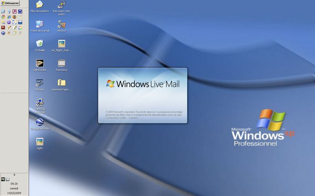This screenshot has height=196, width=315.
Task: Click the date 14/02/2009 in the tray
Action: coord(14,193)
